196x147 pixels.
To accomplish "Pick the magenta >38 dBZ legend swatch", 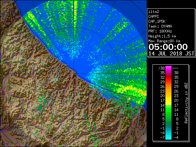I will tap(168, 68).
